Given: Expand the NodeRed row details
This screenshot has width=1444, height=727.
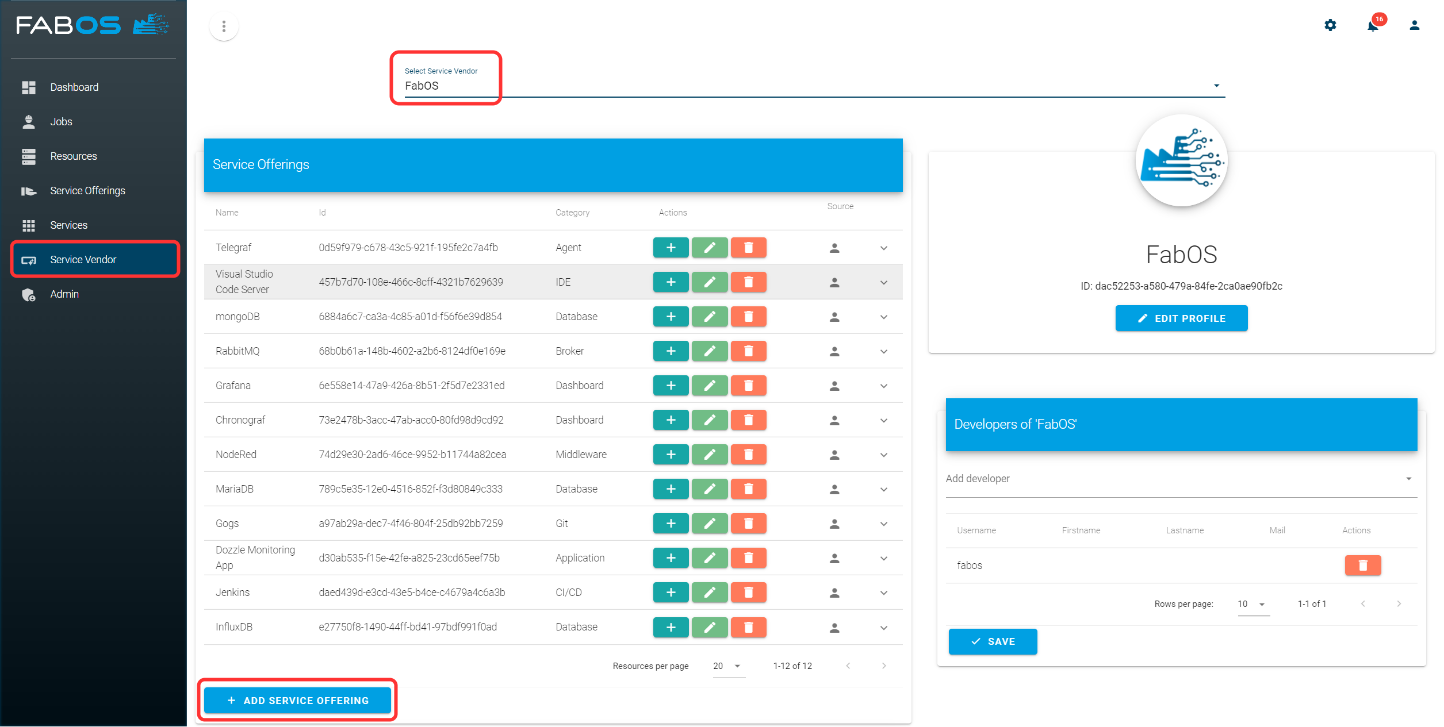Looking at the screenshot, I should (x=883, y=455).
